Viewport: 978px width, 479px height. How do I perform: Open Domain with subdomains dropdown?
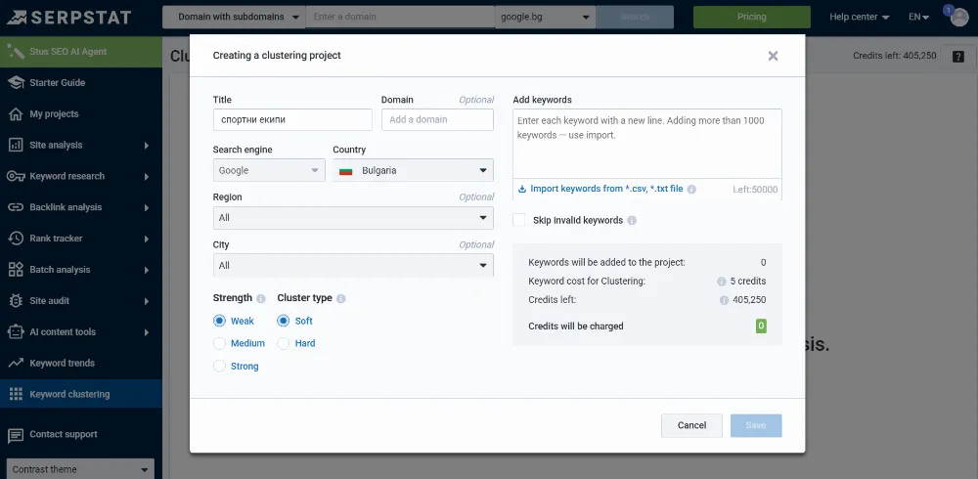234,17
